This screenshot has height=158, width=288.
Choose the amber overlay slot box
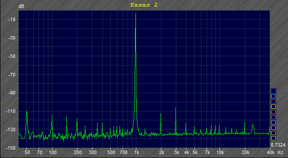click(273, 133)
